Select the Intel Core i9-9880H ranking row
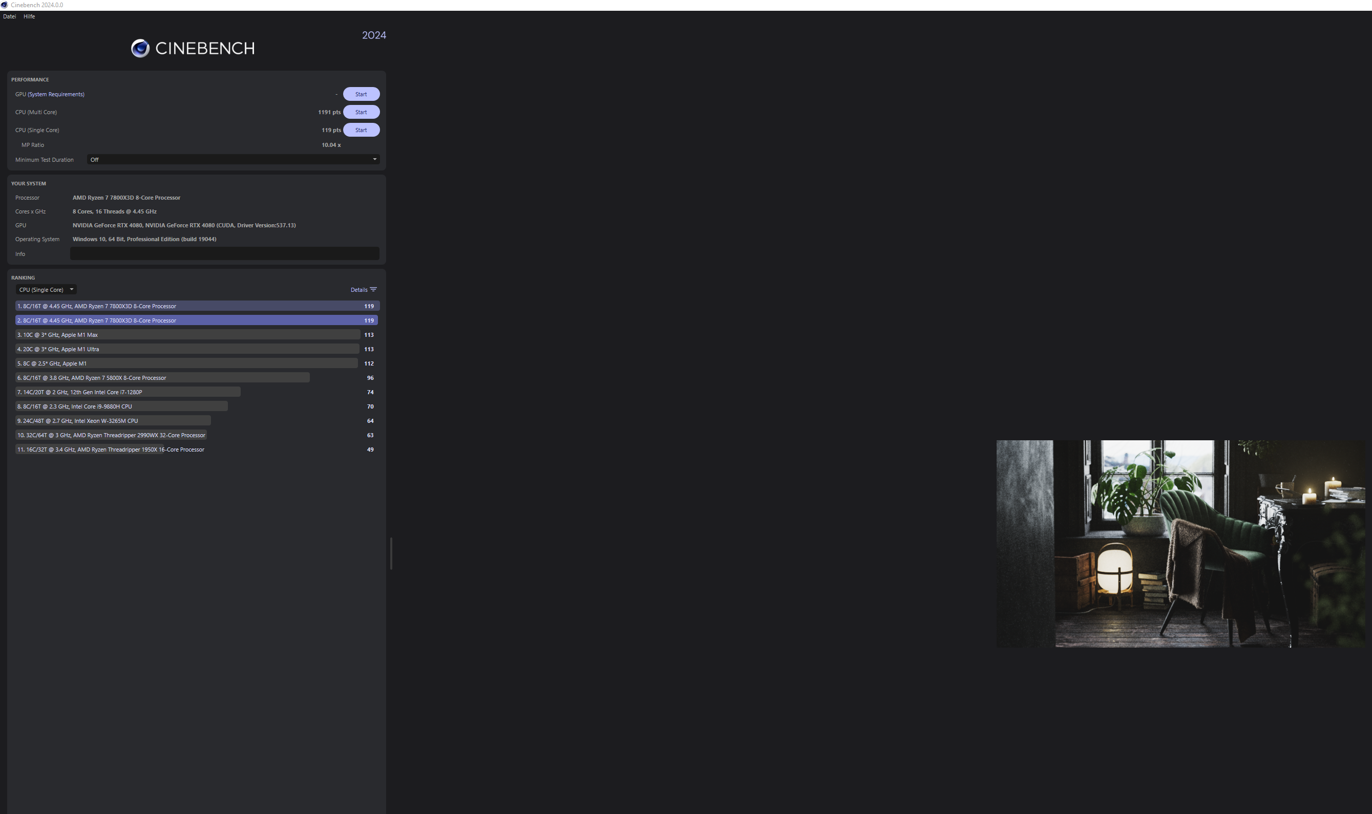This screenshot has width=1372, height=814. (122, 406)
